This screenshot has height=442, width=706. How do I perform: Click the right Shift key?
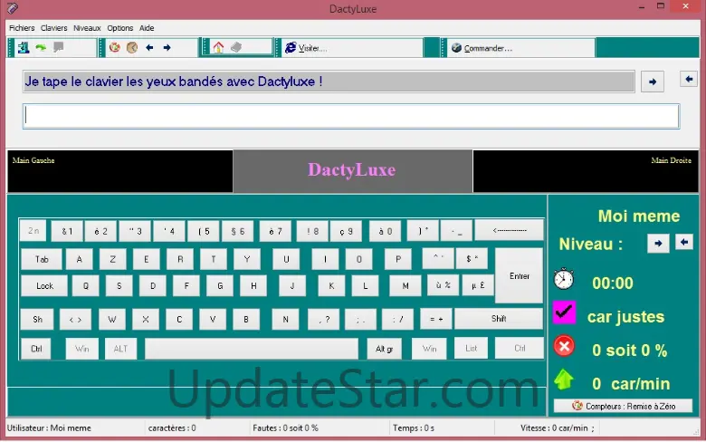[x=499, y=319]
